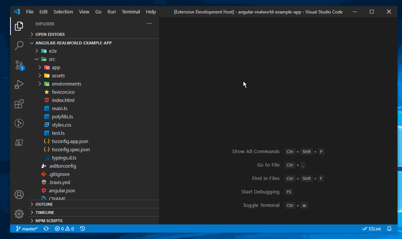402x239 pixels.
Task: Open the Manage gear icon
Action: pos(19,214)
